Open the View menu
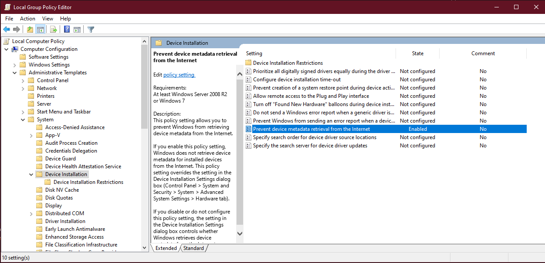545x263 pixels. pyautogui.click(x=48, y=19)
